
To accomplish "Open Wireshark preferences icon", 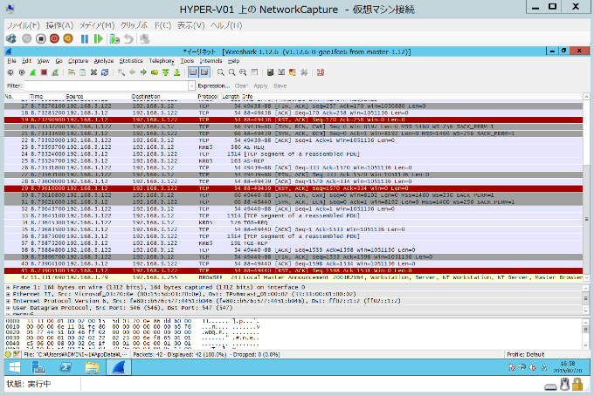I will click(x=304, y=72).
